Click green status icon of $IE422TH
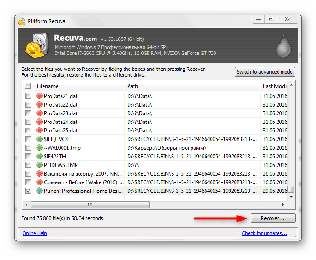This screenshot has height=260, width=316. point(39,156)
